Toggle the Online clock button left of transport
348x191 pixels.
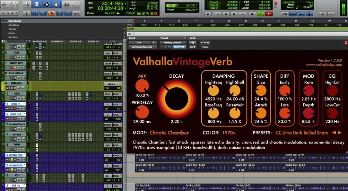click(208, 14)
